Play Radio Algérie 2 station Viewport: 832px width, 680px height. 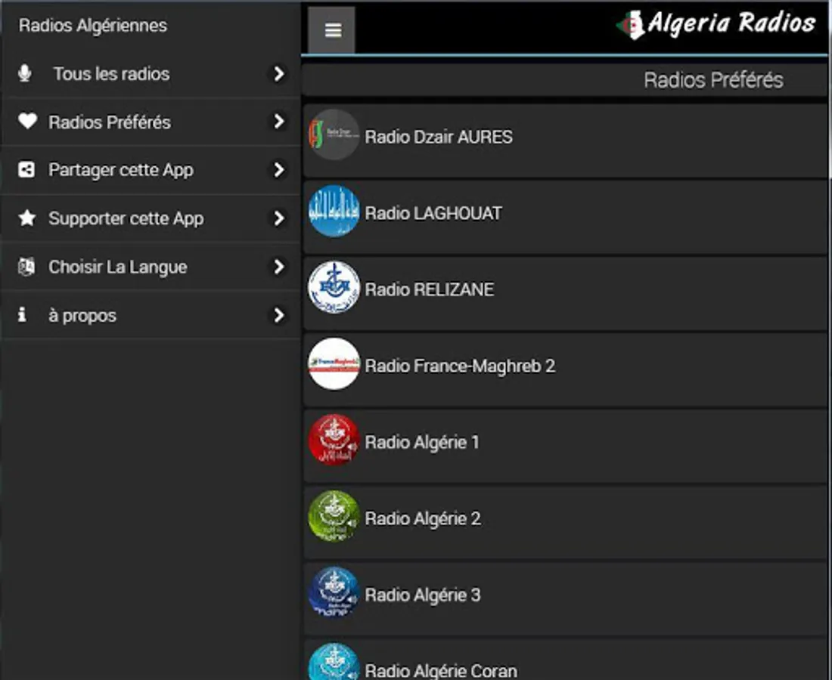(565, 523)
